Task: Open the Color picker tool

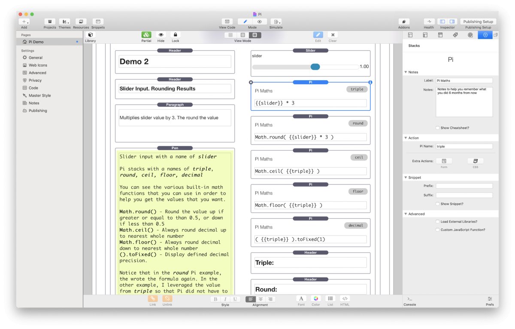Action: click(316, 299)
